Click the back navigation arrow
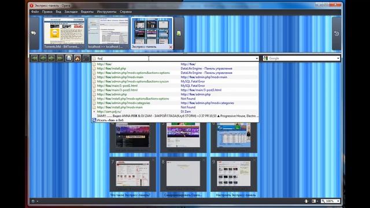This screenshot has height=208, width=370. (x=43, y=58)
